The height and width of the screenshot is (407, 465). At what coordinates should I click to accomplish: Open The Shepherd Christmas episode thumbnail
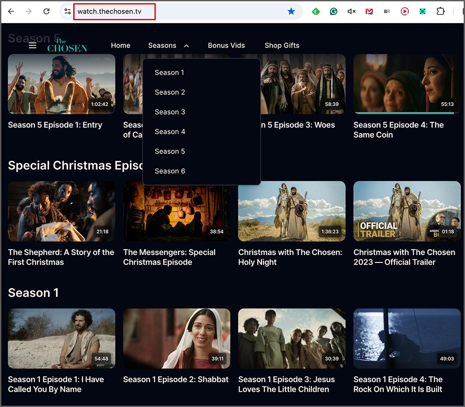tap(61, 211)
